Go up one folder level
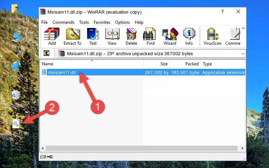 coord(47,53)
